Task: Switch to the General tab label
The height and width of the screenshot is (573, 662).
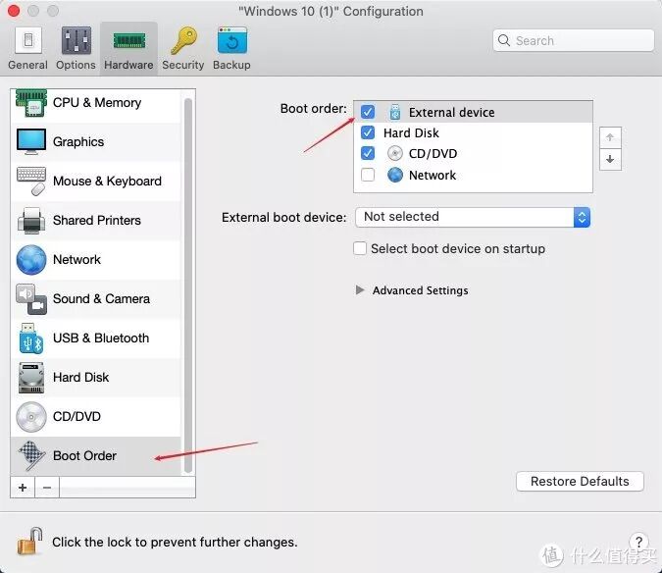Action: pyautogui.click(x=27, y=65)
